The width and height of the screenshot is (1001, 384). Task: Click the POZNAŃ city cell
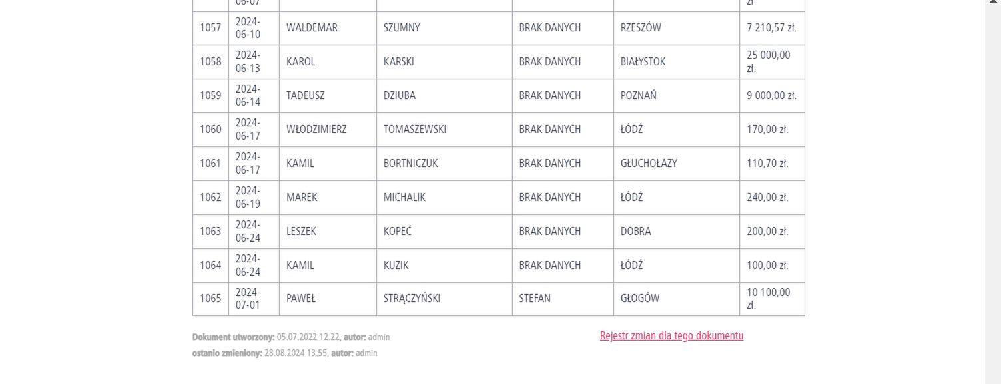coord(638,96)
